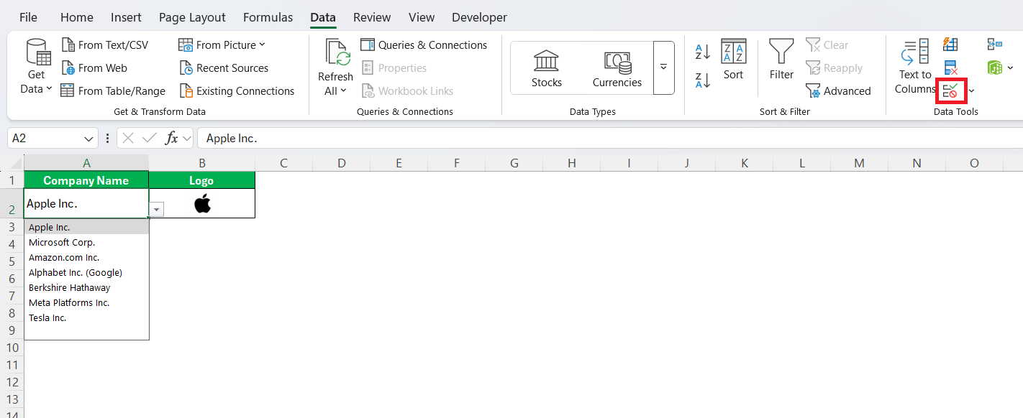Click the Clear filter command
This screenshot has height=418, width=1023.
point(827,45)
